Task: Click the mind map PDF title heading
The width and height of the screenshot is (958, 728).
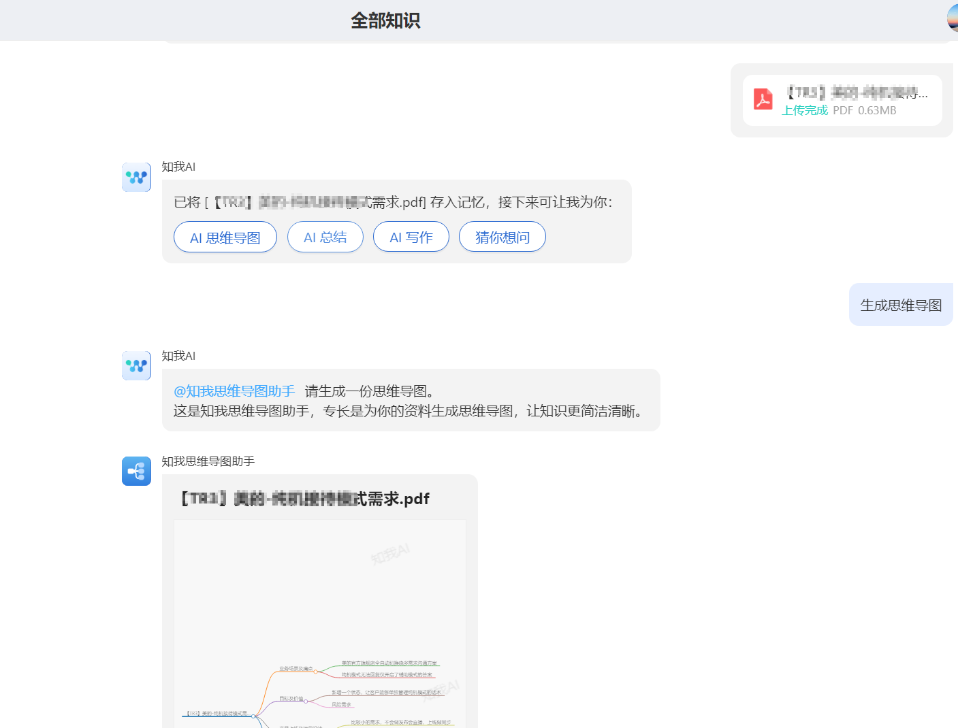Action: [305, 499]
